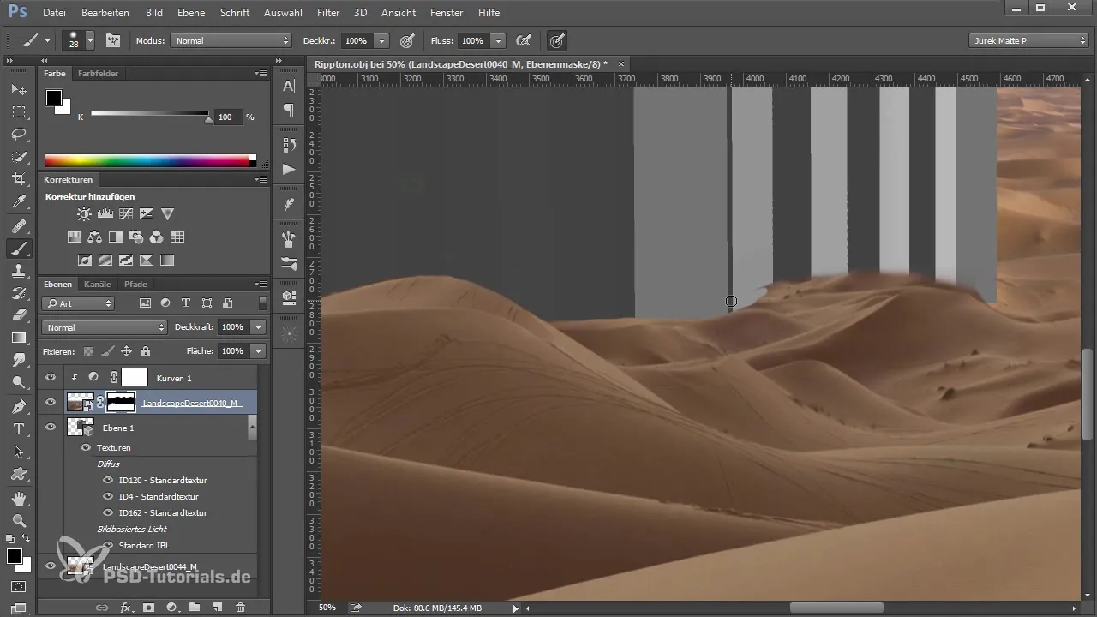Select the Pen tool
Image resolution: width=1097 pixels, height=617 pixels.
[x=19, y=406]
